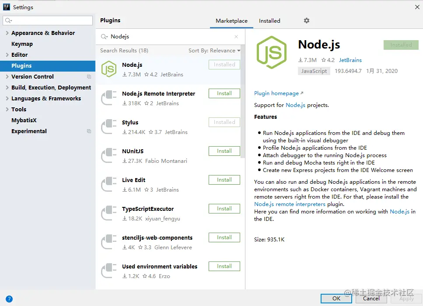Select Keymap in the settings tree

click(x=22, y=44)
